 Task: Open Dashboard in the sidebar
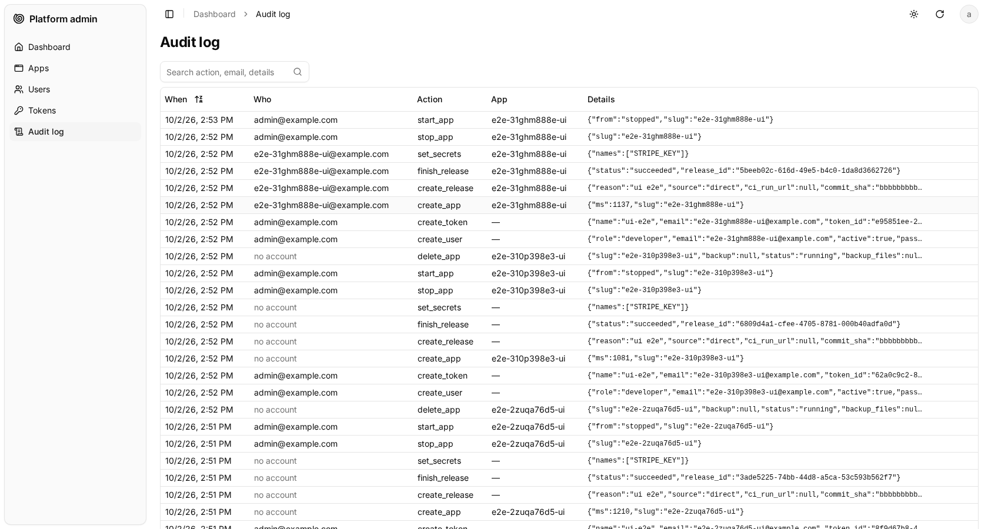(75, 47)
